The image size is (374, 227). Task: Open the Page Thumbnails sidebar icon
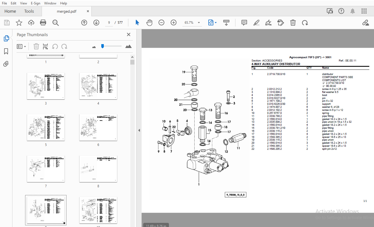pos(6,39)
